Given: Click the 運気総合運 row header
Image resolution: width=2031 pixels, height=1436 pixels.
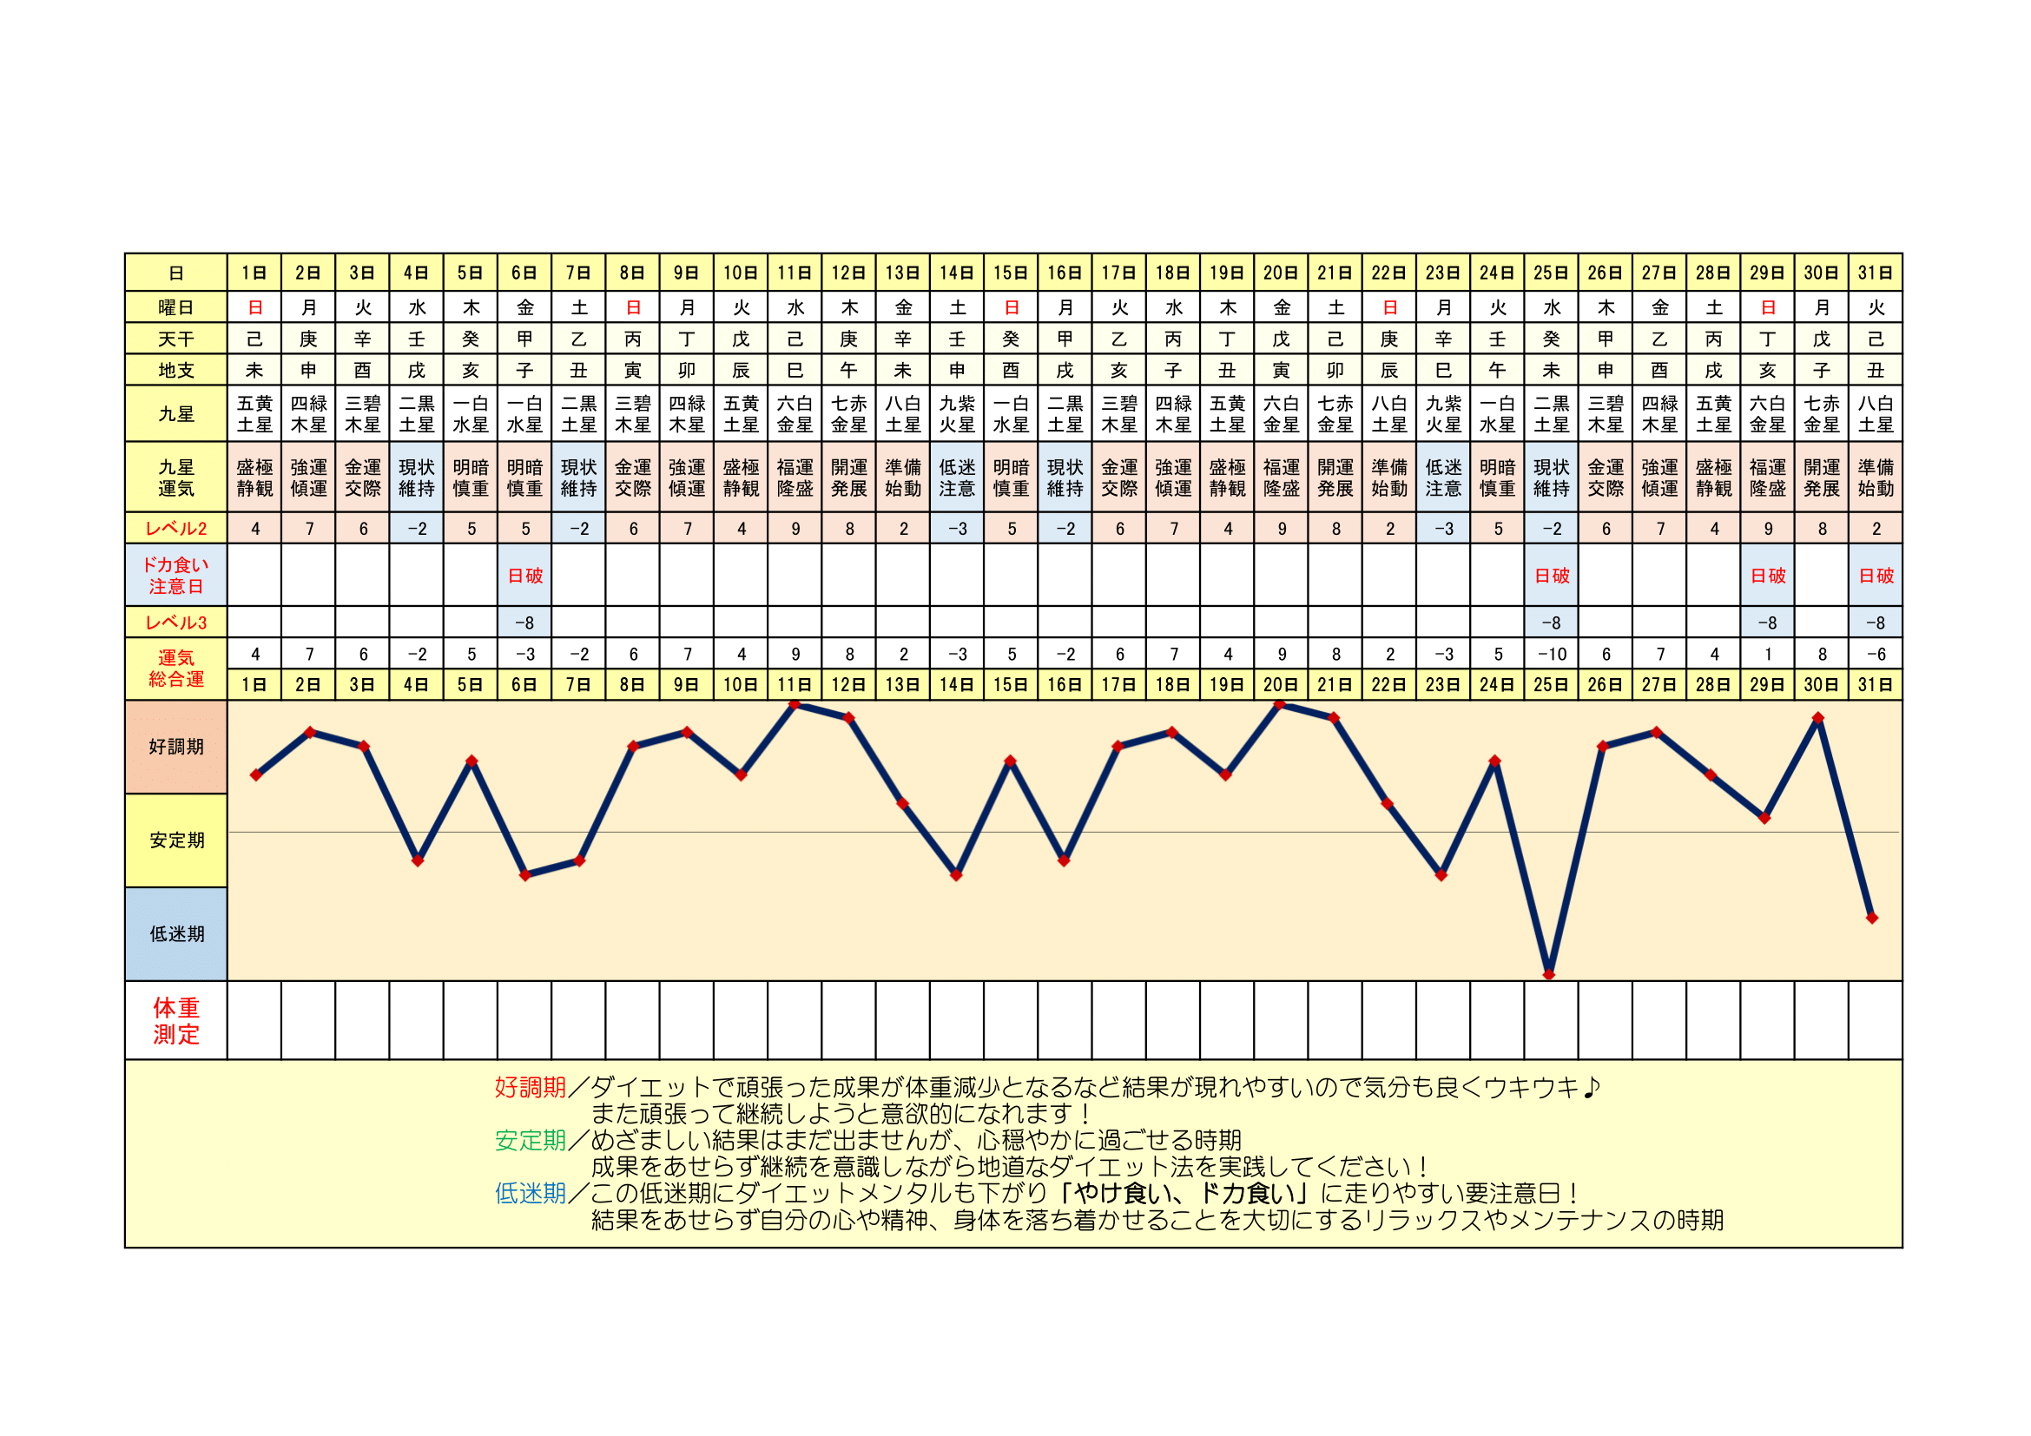Looking at the screenshot, I should [176, 669].
